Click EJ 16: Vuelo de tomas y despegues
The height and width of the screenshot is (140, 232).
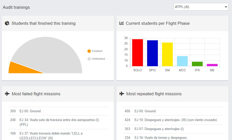161,137
